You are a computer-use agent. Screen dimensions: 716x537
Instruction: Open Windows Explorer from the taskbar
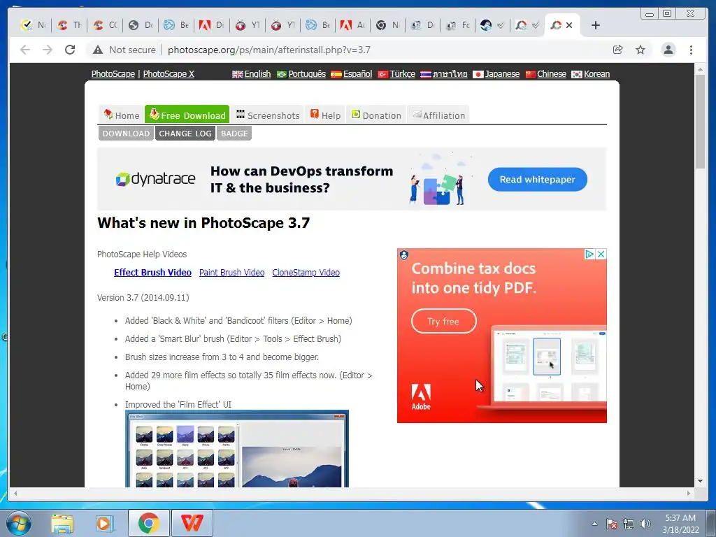[x=62, y=523]
